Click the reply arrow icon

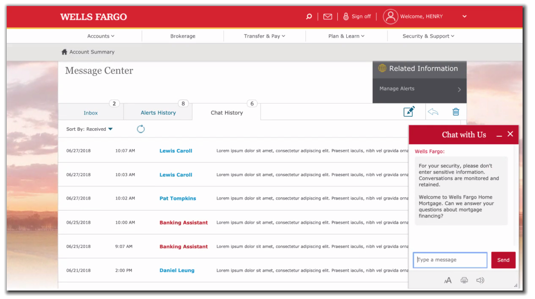[433, 112]
